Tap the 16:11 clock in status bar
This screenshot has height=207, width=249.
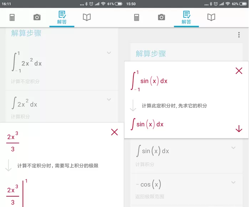coord(6,4)
